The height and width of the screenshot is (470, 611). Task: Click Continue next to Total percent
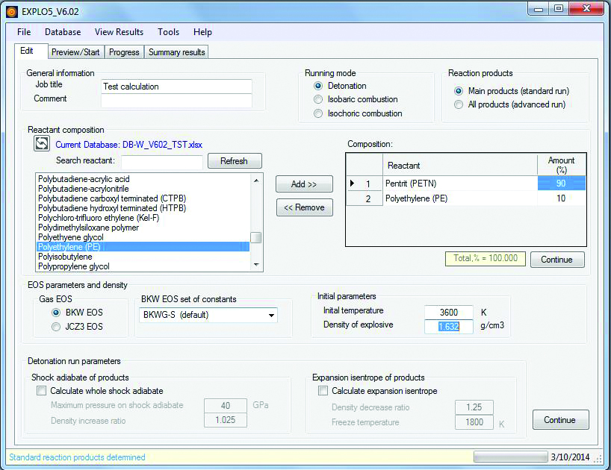pos(557,260)
